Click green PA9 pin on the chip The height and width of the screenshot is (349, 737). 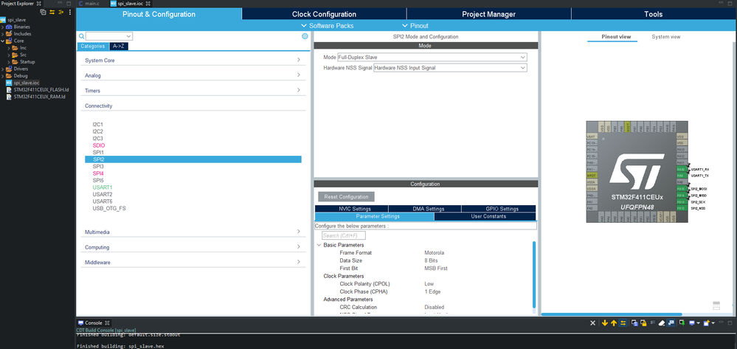[681, 176]
